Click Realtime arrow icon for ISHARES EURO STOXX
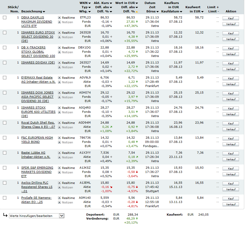Image resolution: width=245 pixels, height=228 pixels. tap(59, 33)
